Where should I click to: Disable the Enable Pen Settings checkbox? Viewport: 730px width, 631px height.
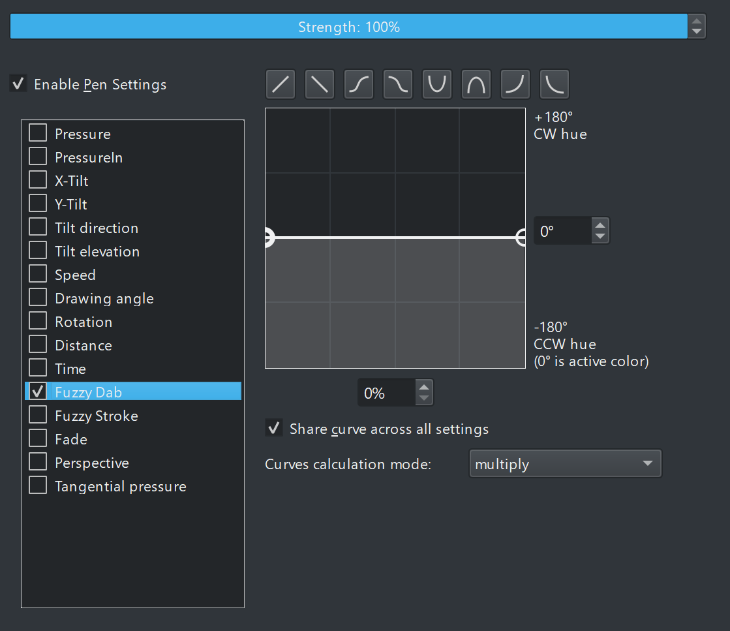click(x=19, y=84)
